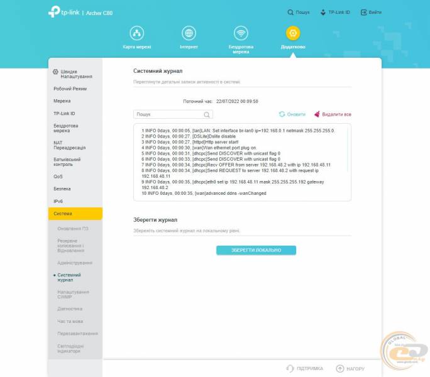Click log entry 3 Http server start
Image resolution: width=430 pixels, height=377 pixels.
pos(190,142)
